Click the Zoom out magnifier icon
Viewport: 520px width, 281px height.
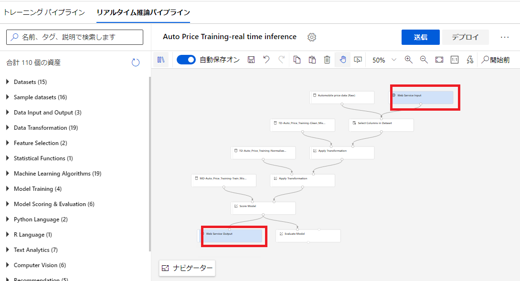pos(423,59)
